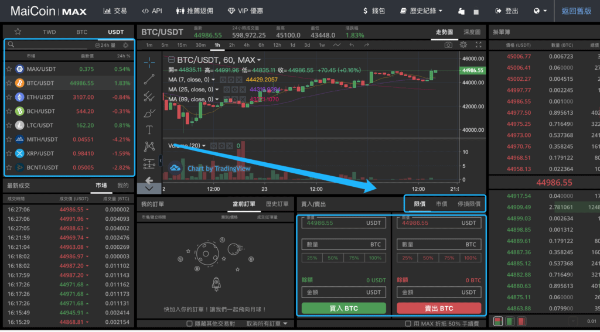The width and height of the screenshot is (600, 332).
Task: Collapse the BTC/USDT chart legend toggle box
Action: click(x=172, y=60)
